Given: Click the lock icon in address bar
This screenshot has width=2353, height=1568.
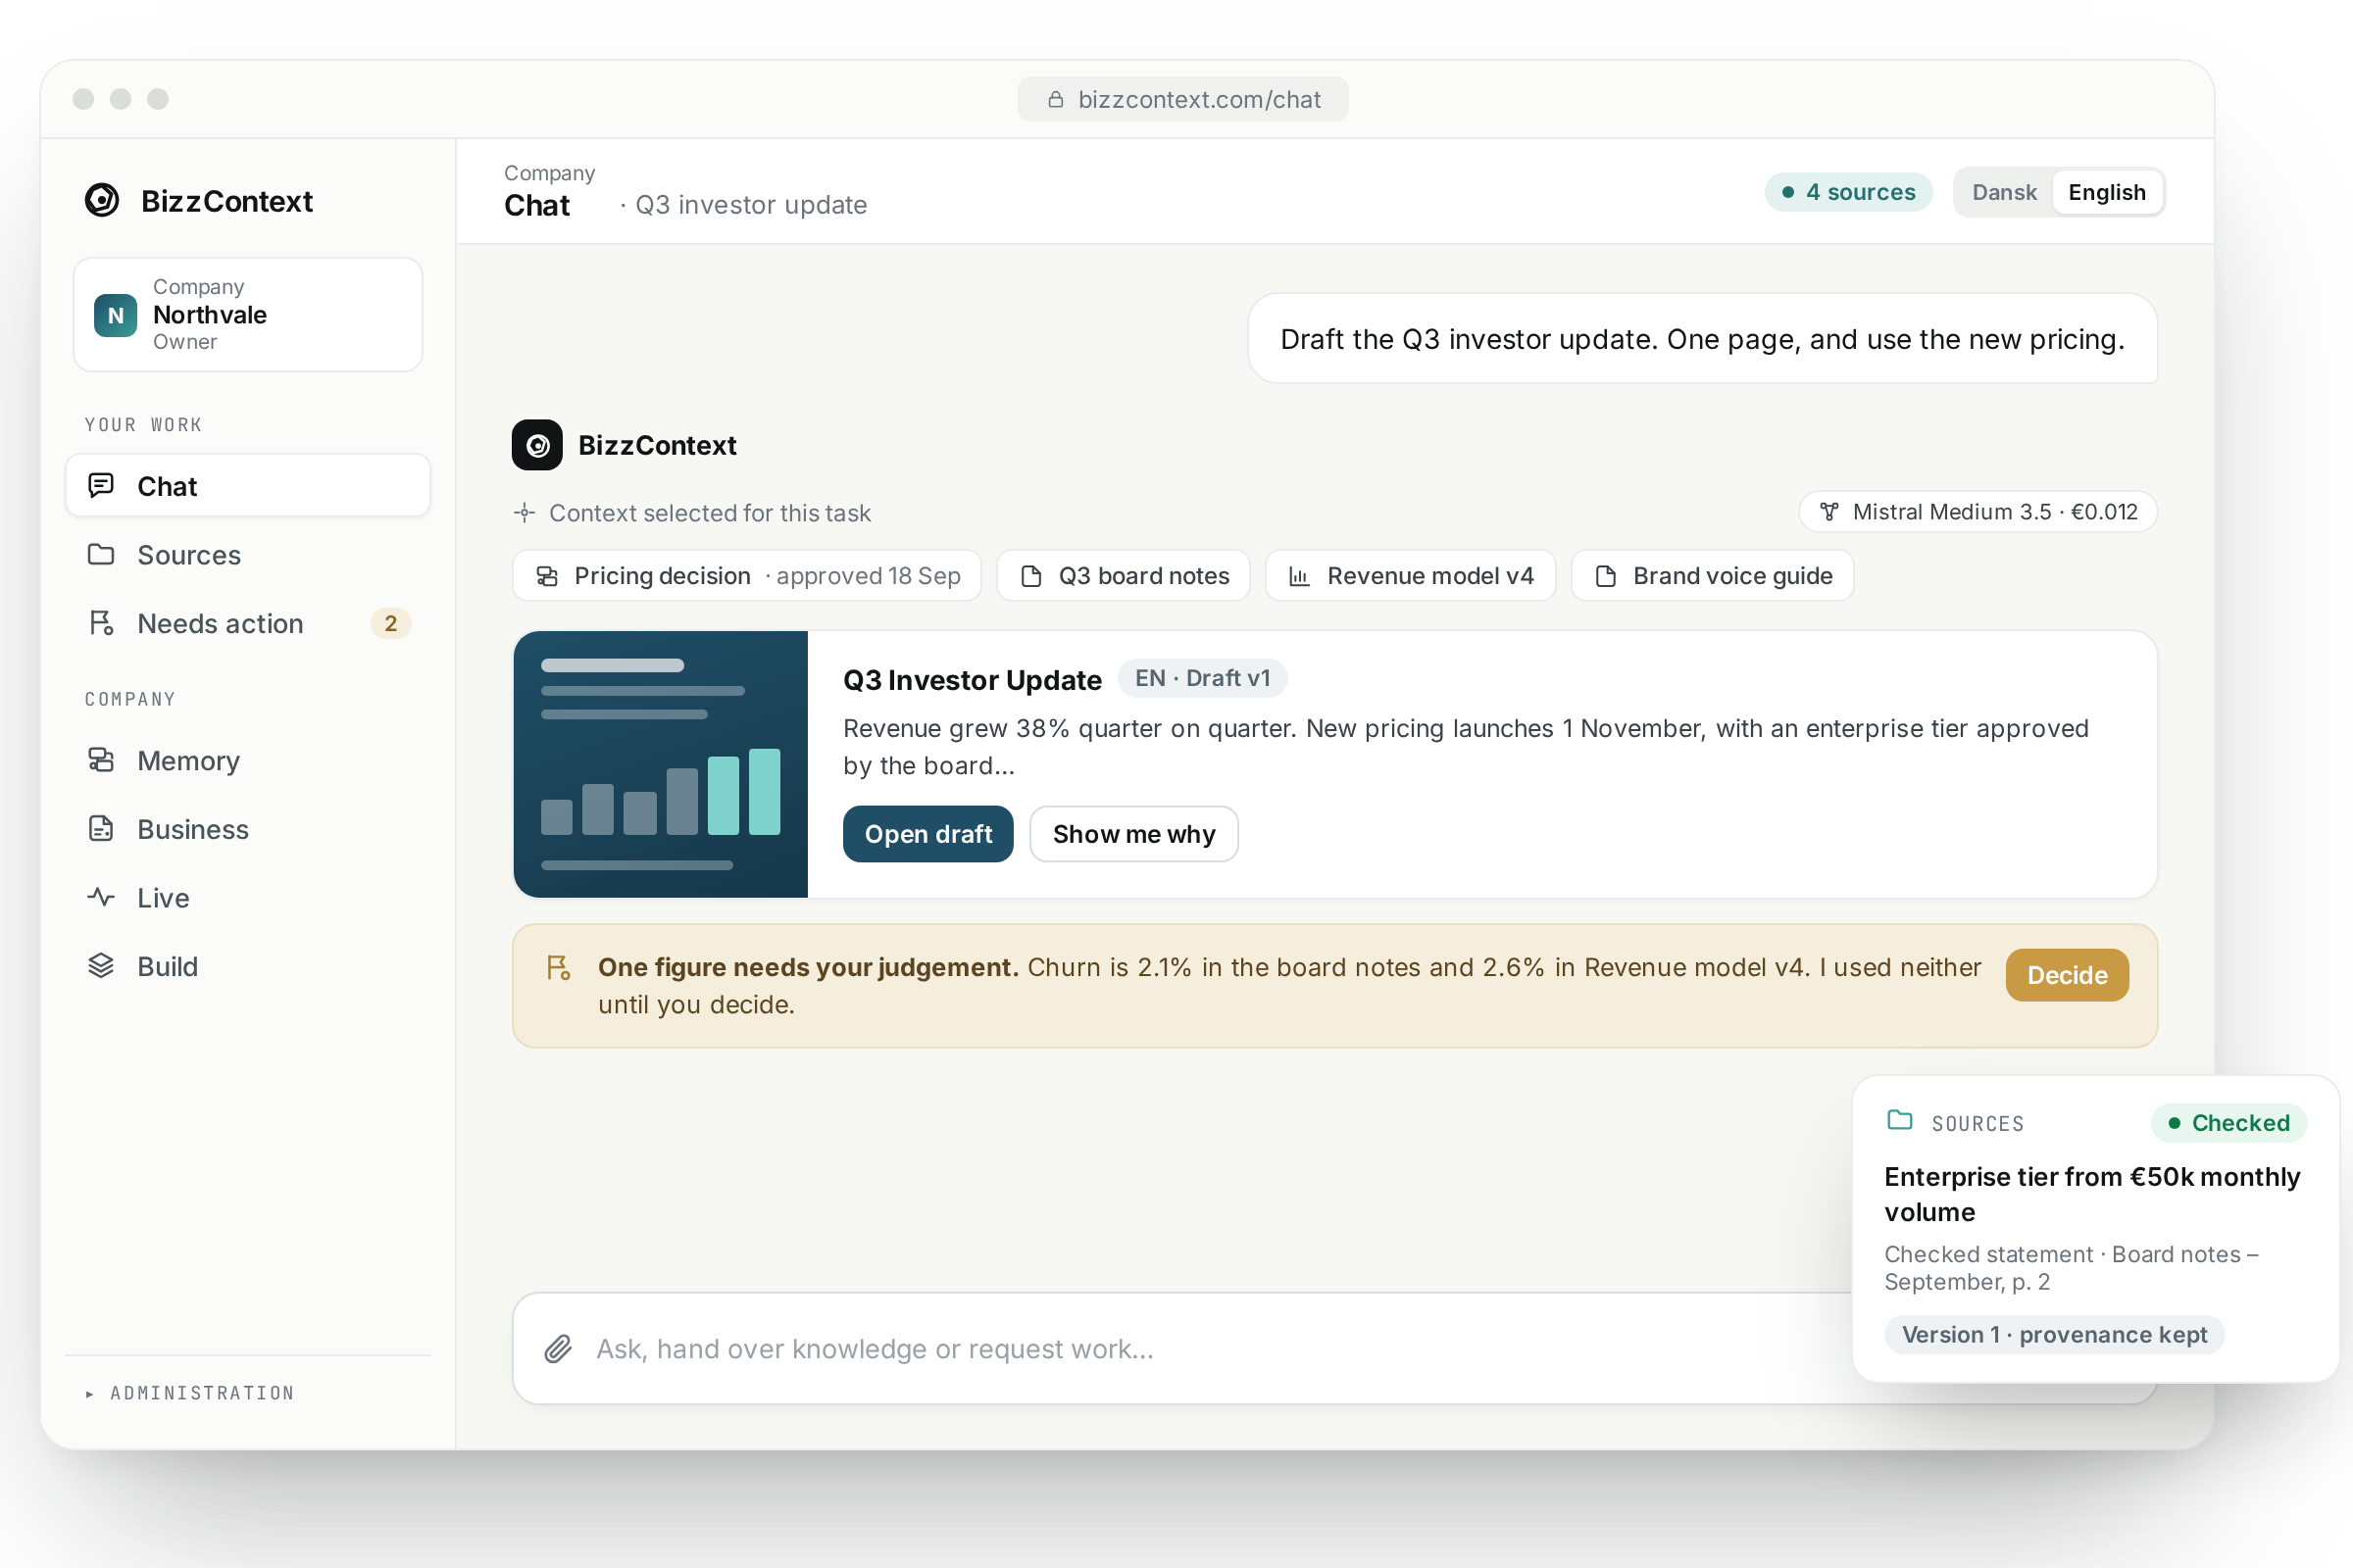Looking at the screenshot, I should (1056, 99).
